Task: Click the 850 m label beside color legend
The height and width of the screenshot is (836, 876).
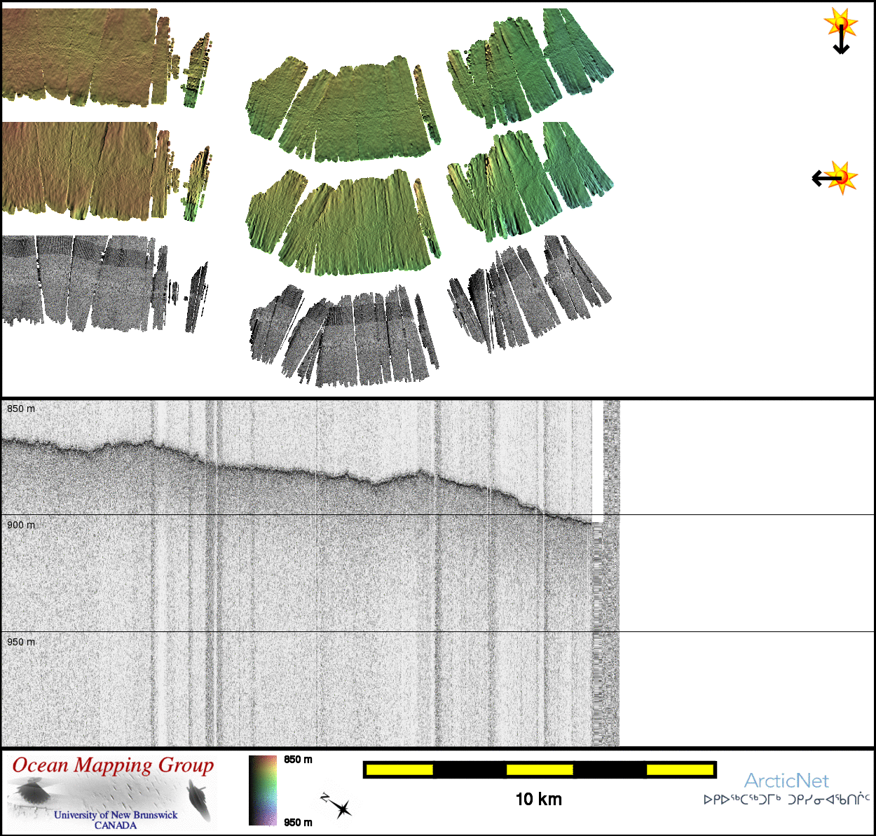Action: tap(299, 760)
